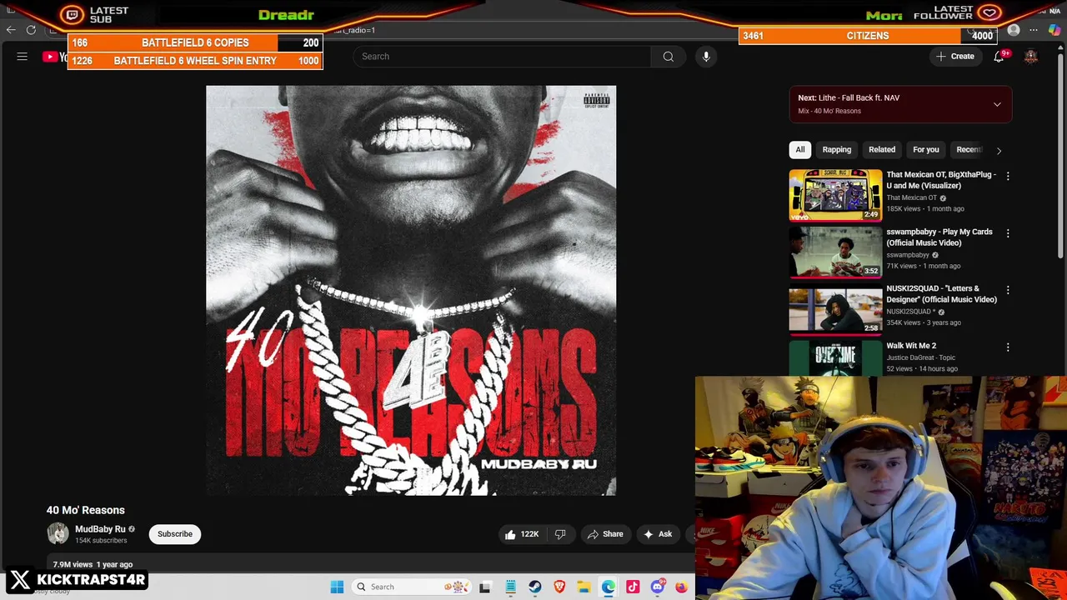This screenshot has height=600, width=1067.
Task: Open That Mexican OT school bus thumbnail
Action: (x=835, y=195)
